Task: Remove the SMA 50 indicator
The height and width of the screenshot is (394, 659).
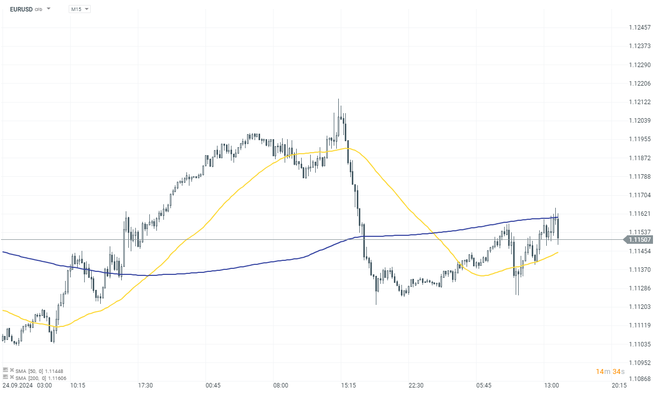Action: (x=12, y=370)
